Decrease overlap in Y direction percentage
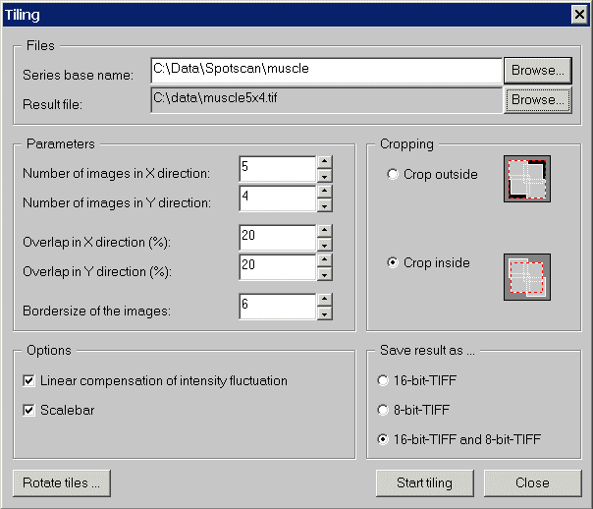Image resolution: width=593 pixels, height=509 pixels. (324, 274)
